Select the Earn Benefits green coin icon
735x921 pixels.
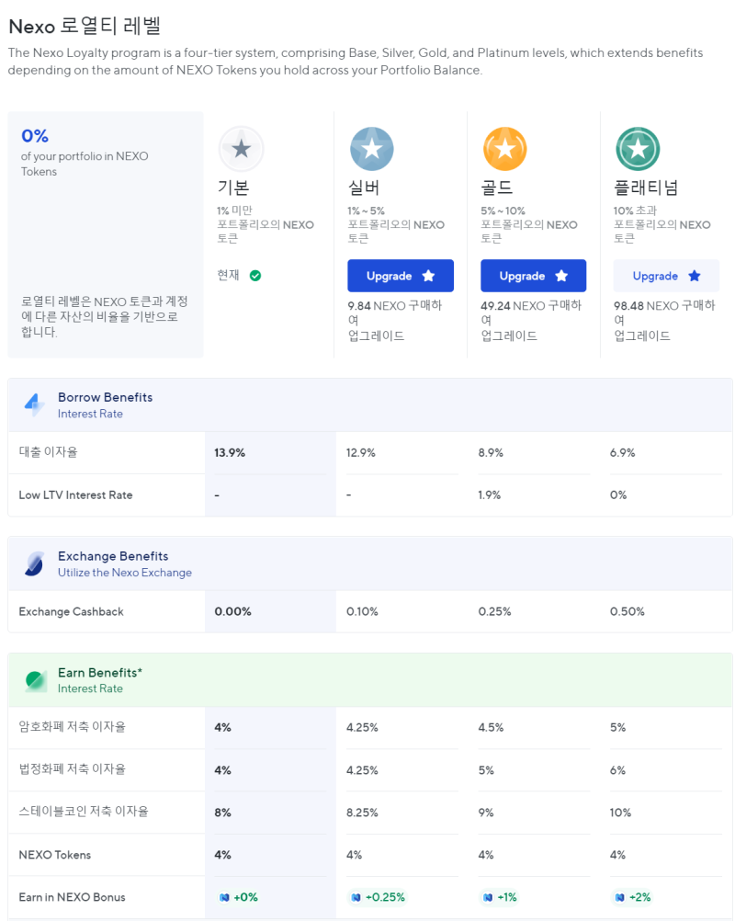(33, 680)
